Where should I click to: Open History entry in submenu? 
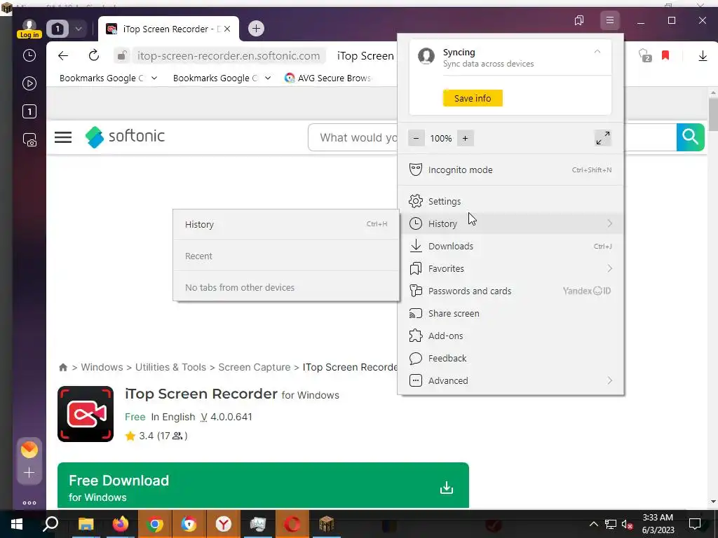pos(286,225)
